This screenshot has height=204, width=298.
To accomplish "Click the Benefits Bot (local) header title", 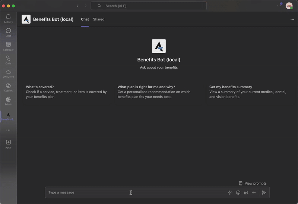I will coord(53,19).
